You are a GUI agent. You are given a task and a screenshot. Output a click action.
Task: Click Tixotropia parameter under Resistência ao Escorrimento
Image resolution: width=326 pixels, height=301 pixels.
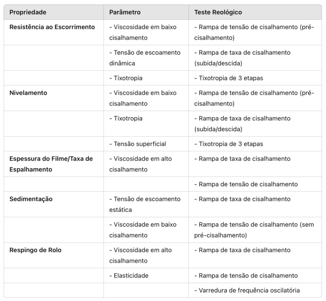pyautogui.click(x=146, y=78)
